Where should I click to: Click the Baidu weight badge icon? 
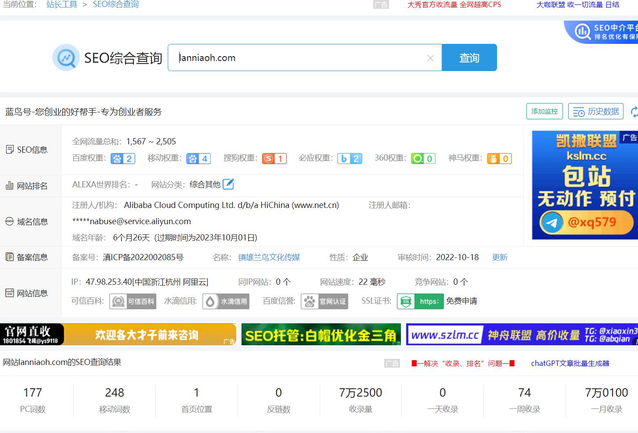[x=123, y=158]
